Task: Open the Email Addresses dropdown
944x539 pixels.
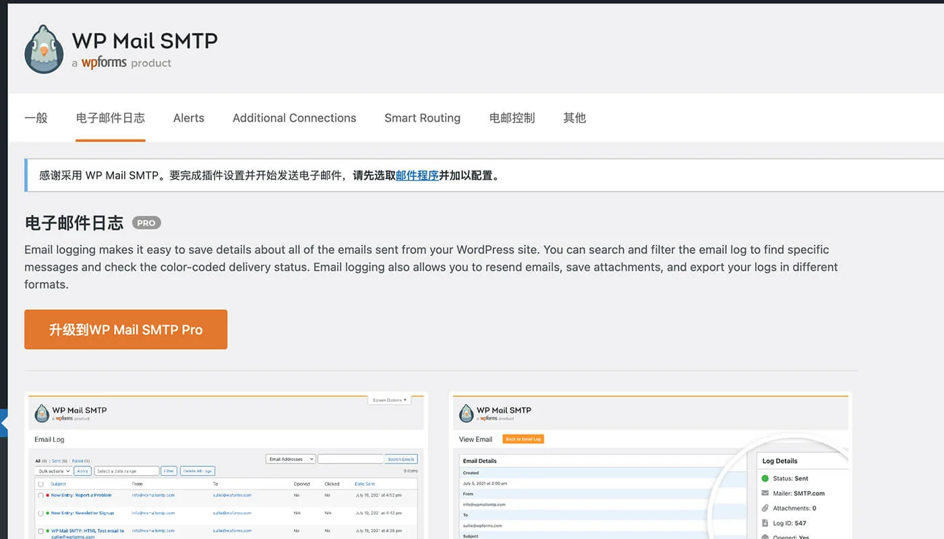Action: tap(290, 458)
